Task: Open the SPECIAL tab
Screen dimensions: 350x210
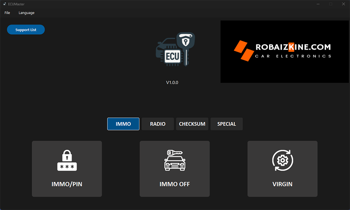Action: click(x=226, y=124)
